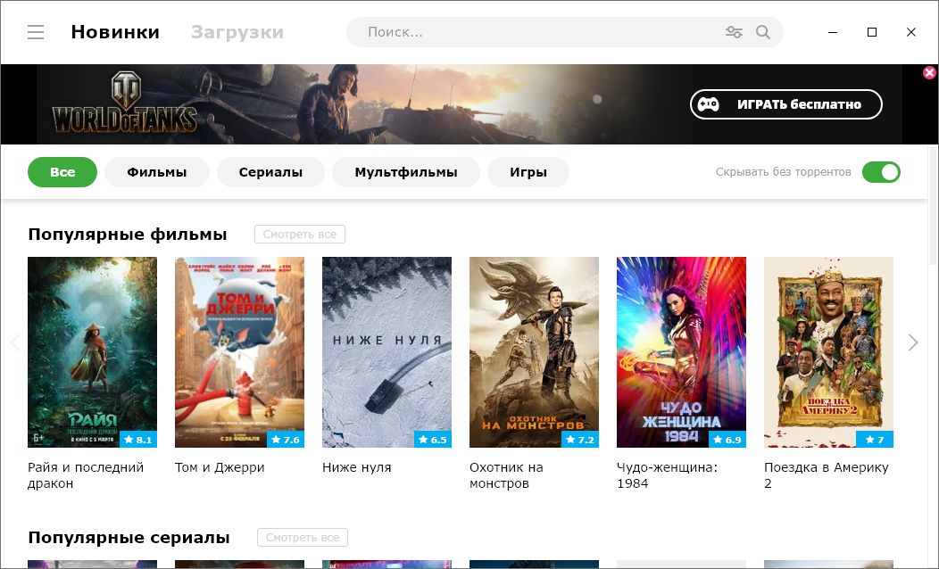Open search filter settings icon
The width and height of the screenshot is (939, 569).
(734, 32)
